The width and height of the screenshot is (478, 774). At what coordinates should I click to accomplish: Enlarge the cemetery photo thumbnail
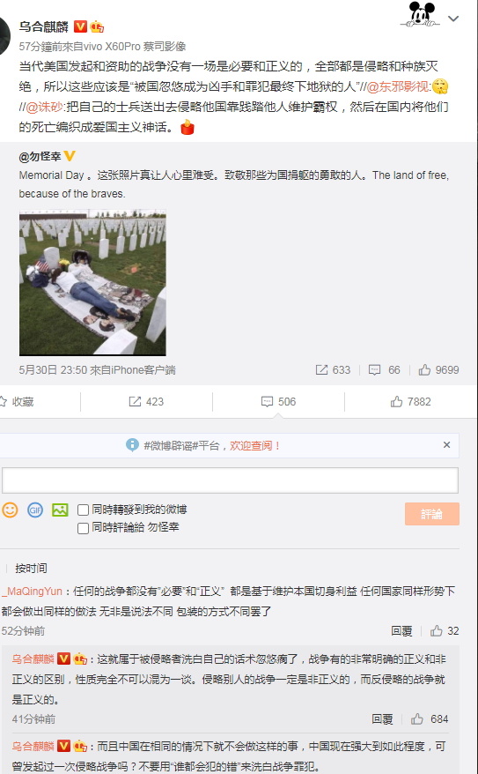point(92,282)
